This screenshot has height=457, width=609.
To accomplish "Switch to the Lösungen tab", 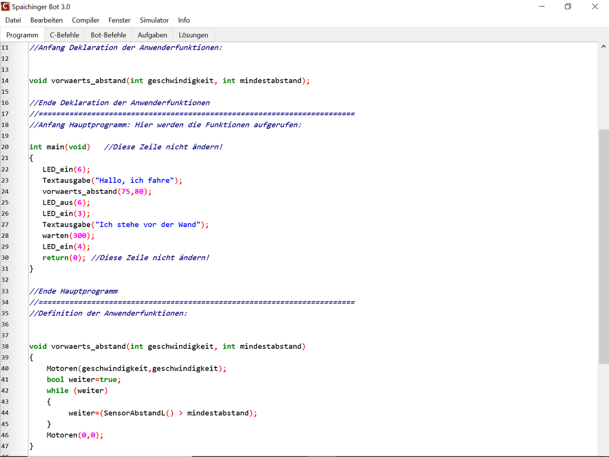I will click(x=193, y=35).
